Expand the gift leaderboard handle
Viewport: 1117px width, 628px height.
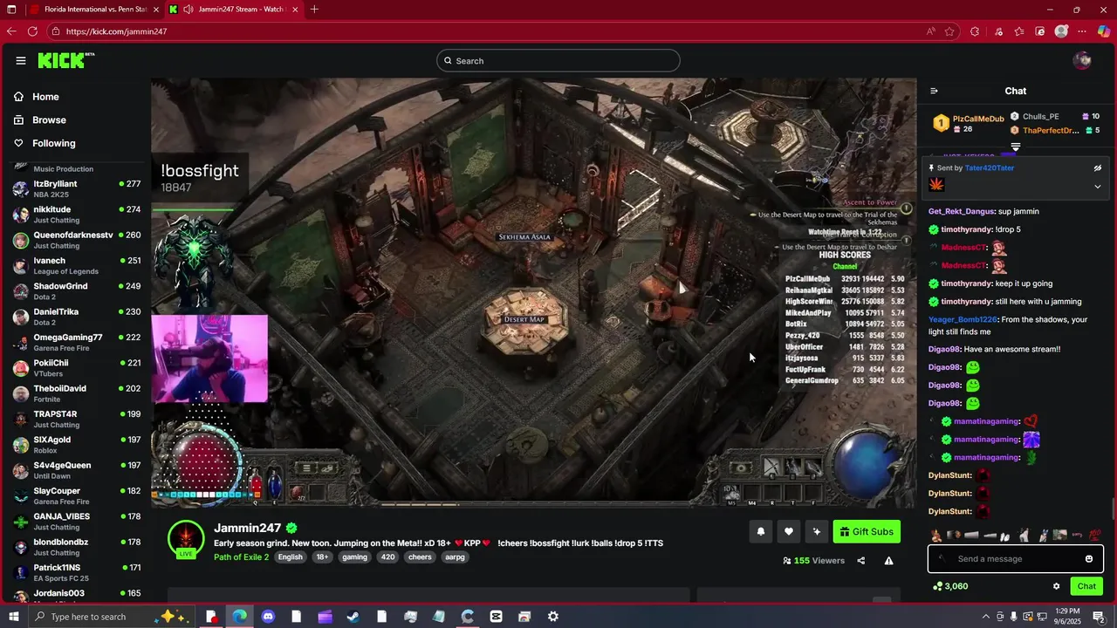pos(1016,147)
